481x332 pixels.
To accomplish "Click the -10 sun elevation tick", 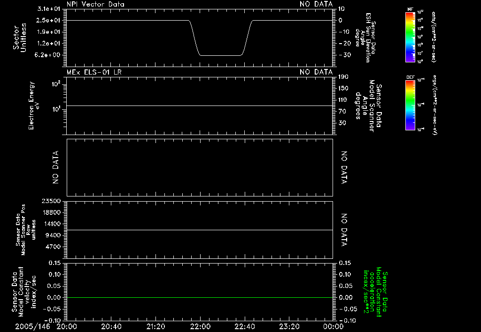I will 345,32.
